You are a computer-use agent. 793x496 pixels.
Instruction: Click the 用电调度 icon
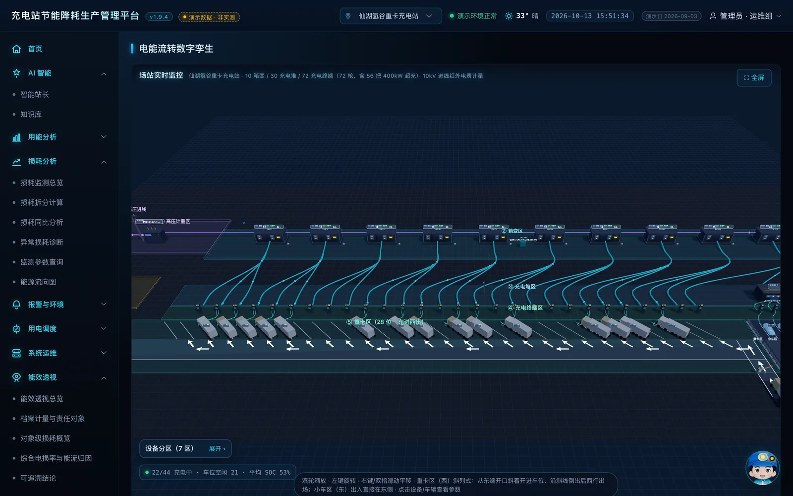coord(16,329)
